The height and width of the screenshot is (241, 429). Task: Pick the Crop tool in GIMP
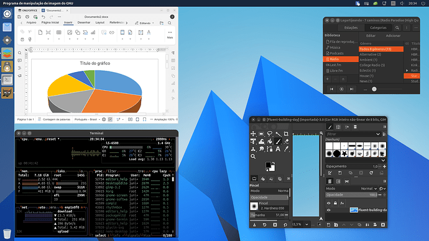tap(286, 134)
